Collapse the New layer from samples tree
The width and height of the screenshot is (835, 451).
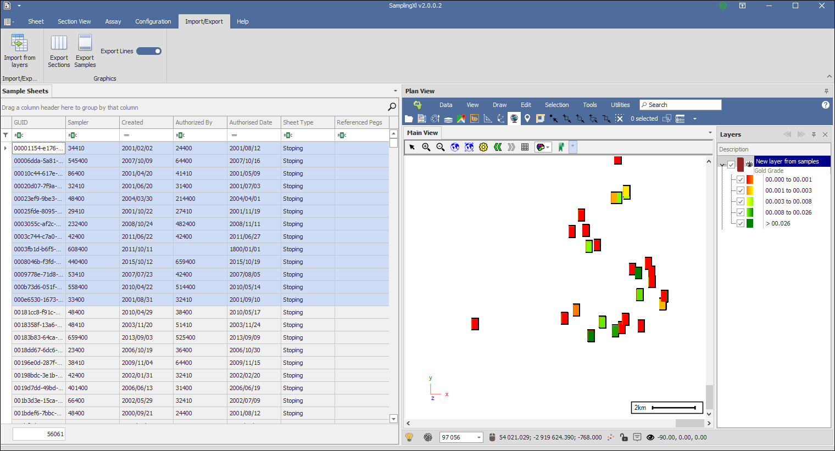(x=723, y=165)
